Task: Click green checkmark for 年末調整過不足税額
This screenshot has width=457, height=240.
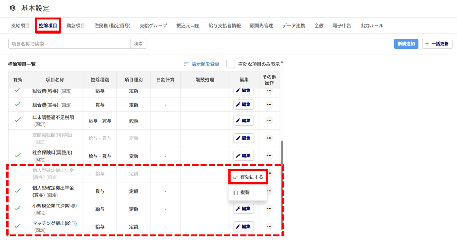Action: pos(17,120)
